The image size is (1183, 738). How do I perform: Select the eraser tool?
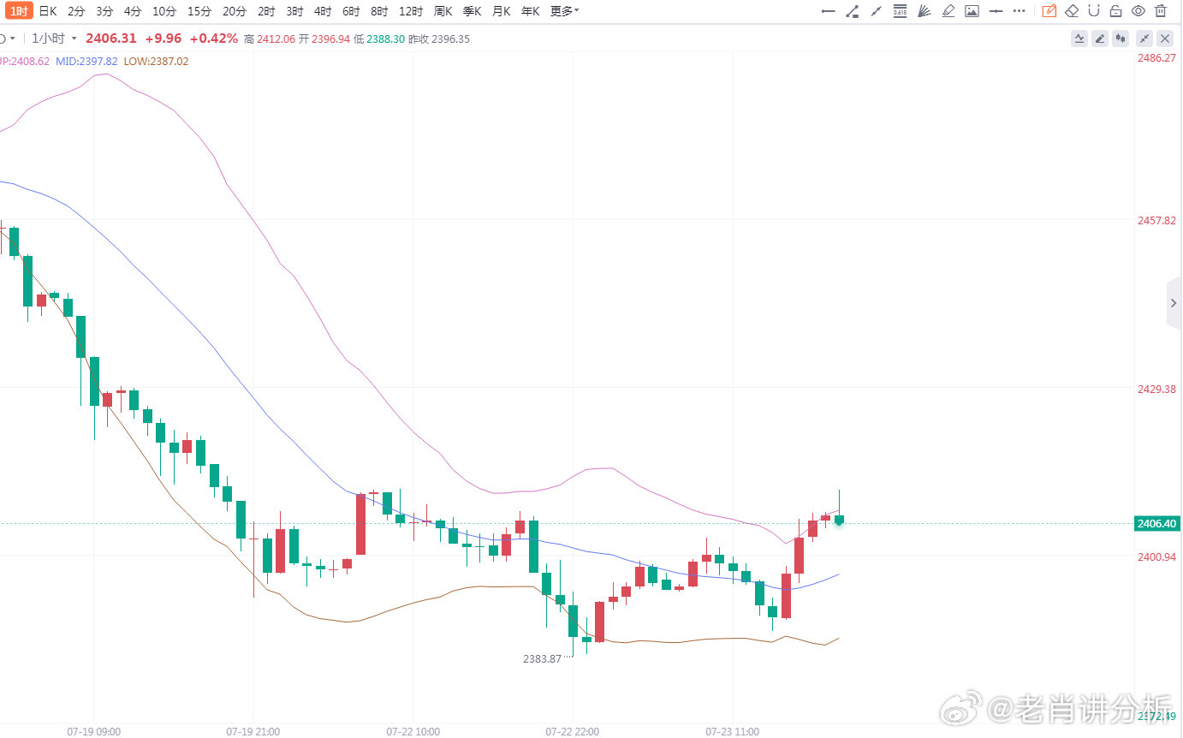point(1072,11)
